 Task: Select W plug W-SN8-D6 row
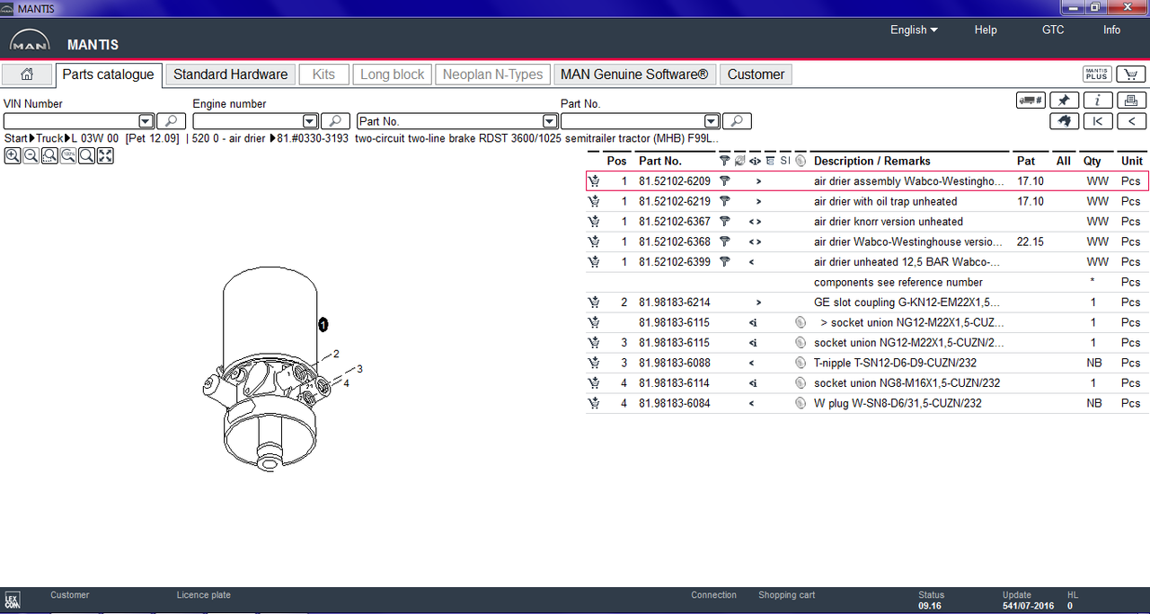click(x=867, y=403)
